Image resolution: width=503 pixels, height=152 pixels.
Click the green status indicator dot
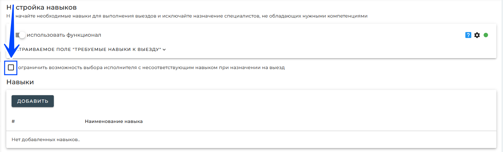(486, 35)
